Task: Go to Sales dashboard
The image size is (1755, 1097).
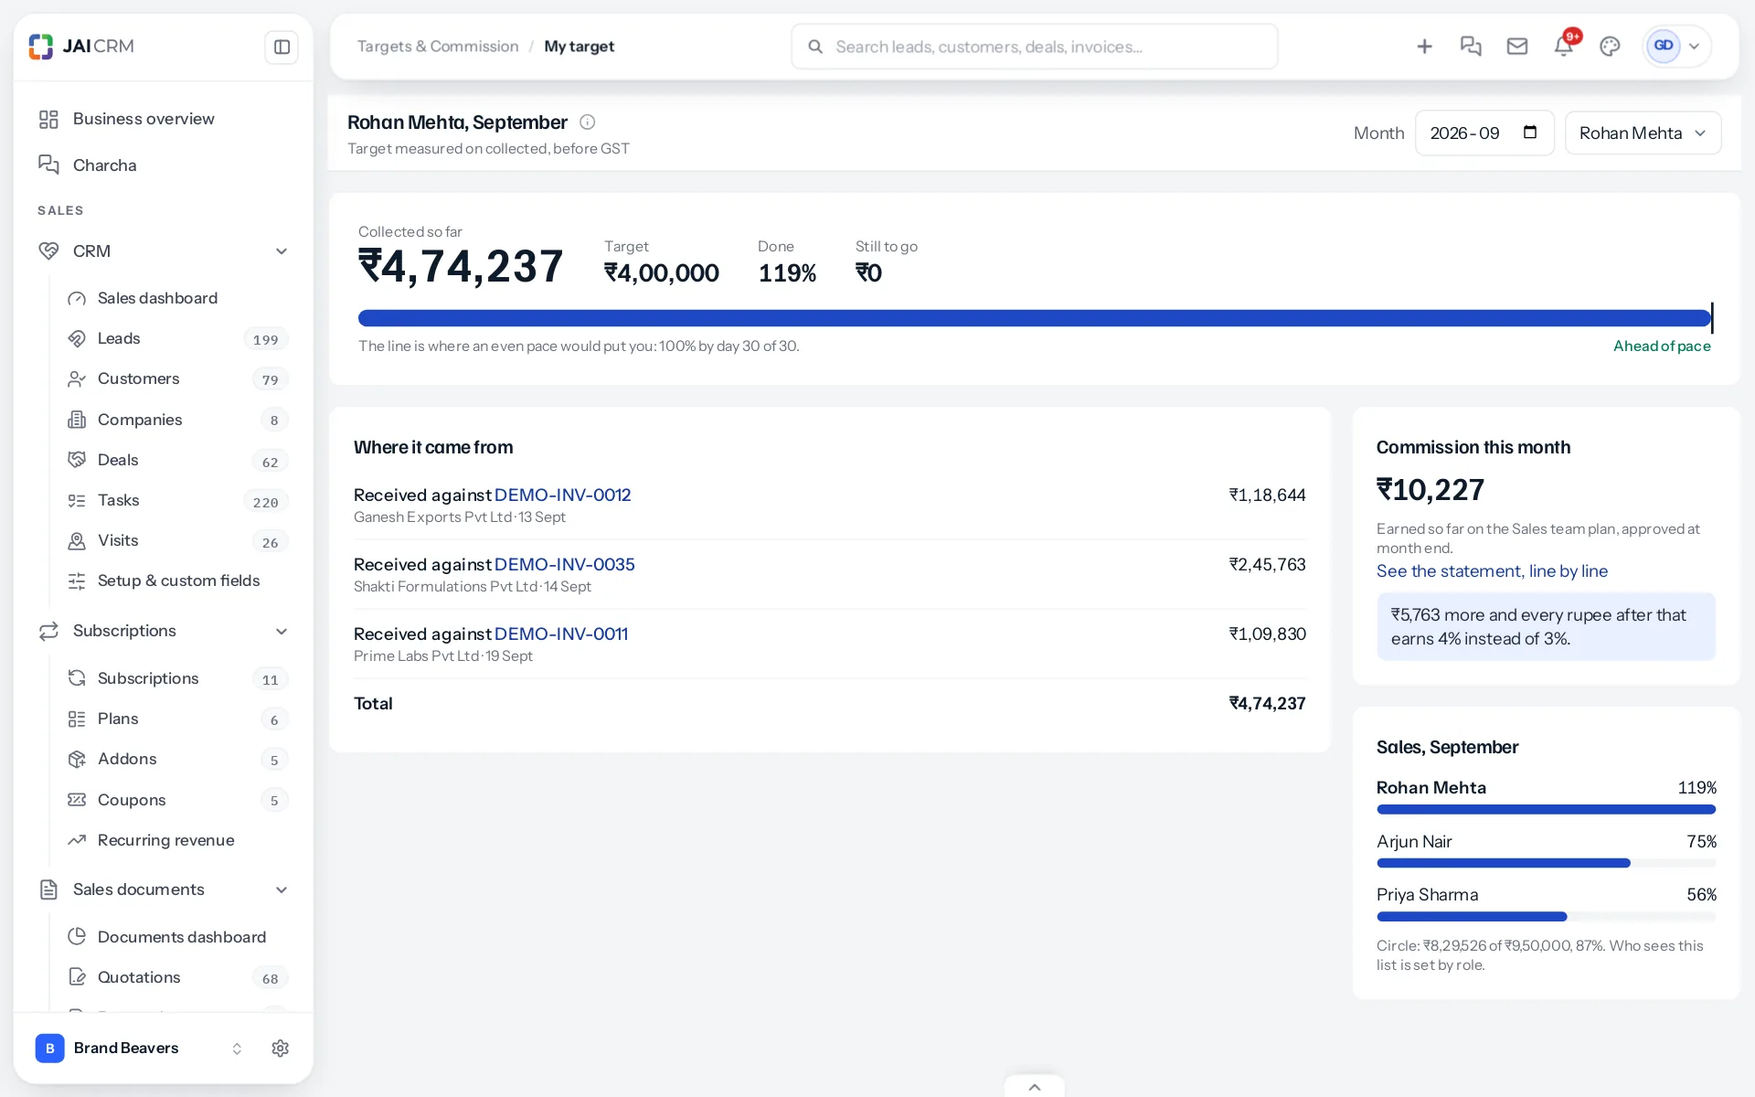Action: point(177,298)
